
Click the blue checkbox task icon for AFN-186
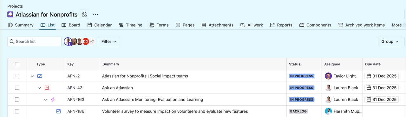pos(58,111)
